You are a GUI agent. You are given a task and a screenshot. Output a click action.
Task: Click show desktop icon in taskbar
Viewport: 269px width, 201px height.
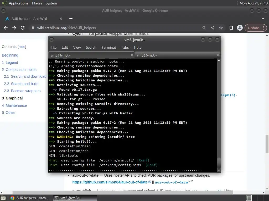(3, 198)
